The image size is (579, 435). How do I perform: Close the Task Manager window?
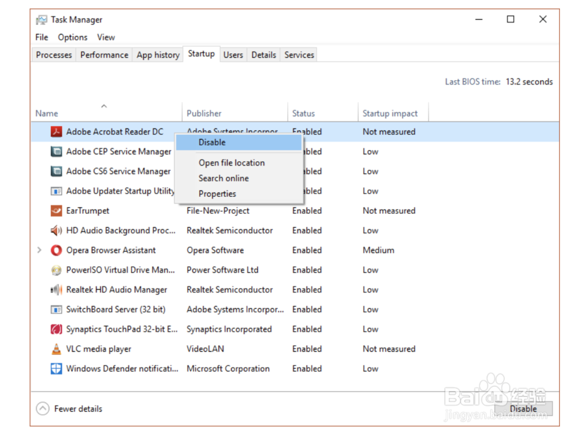point(543,19)
